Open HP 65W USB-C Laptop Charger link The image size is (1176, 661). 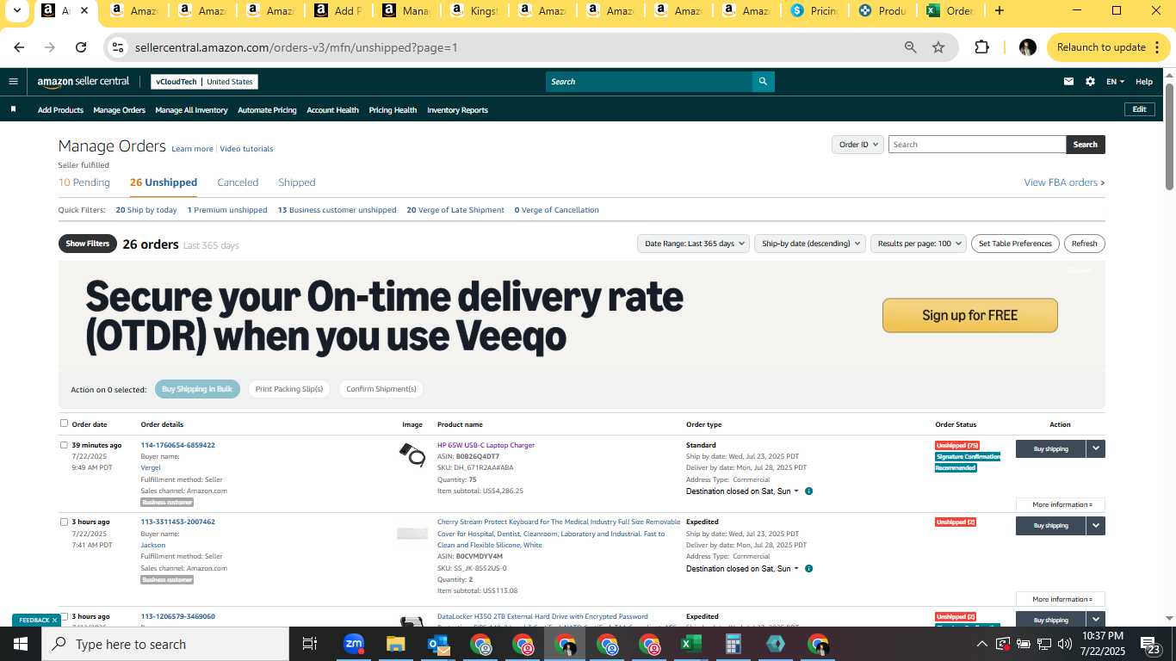486,445
